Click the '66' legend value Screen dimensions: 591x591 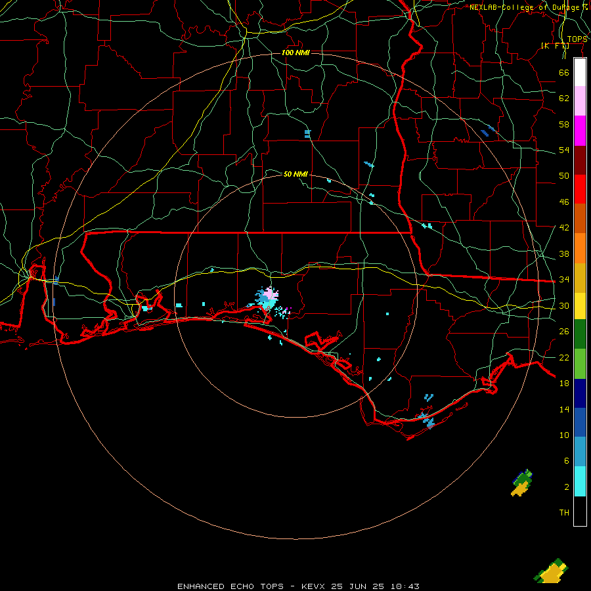click(x=564, y=73)
